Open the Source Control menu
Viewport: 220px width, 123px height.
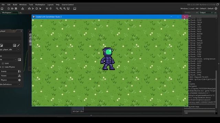(68, 4)
